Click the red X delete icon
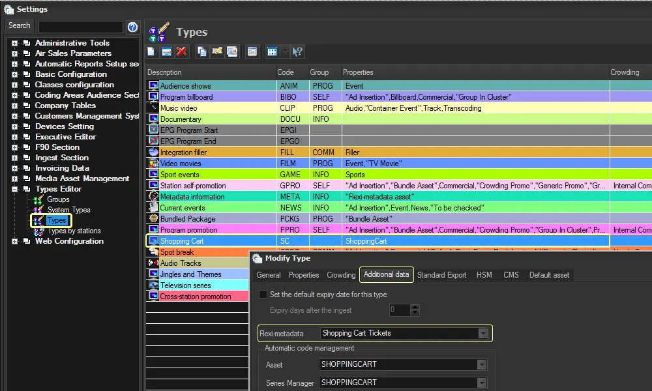This screenshot has width=652, height=391. (182, 51)
